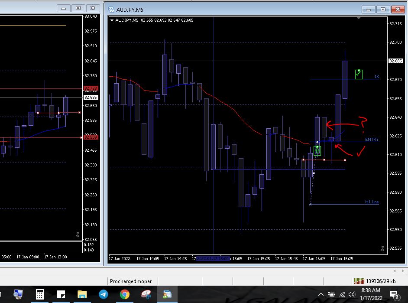Click the green checkmark on the 1X line
Viewport: 408px width, 303px height.
point(359,74)
